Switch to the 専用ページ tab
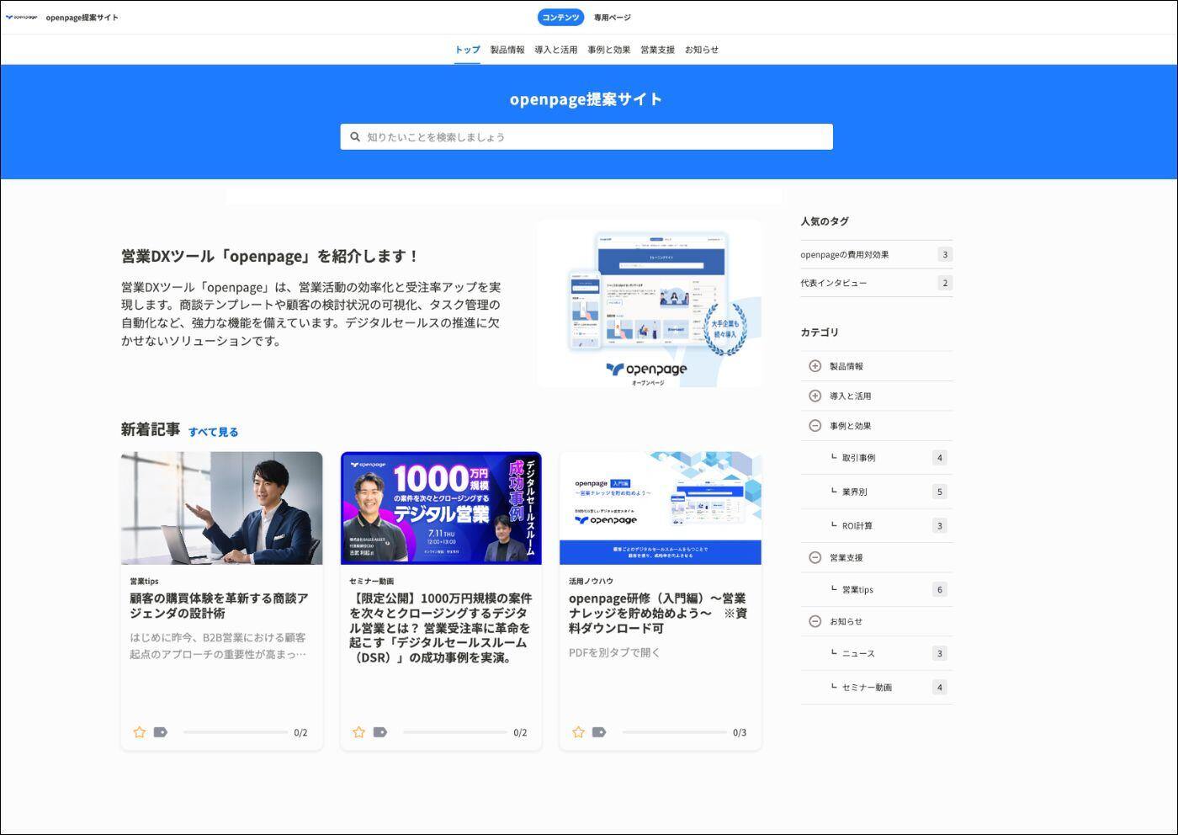The height and width of the screenshot is (835, 1178). pos(612,17)
